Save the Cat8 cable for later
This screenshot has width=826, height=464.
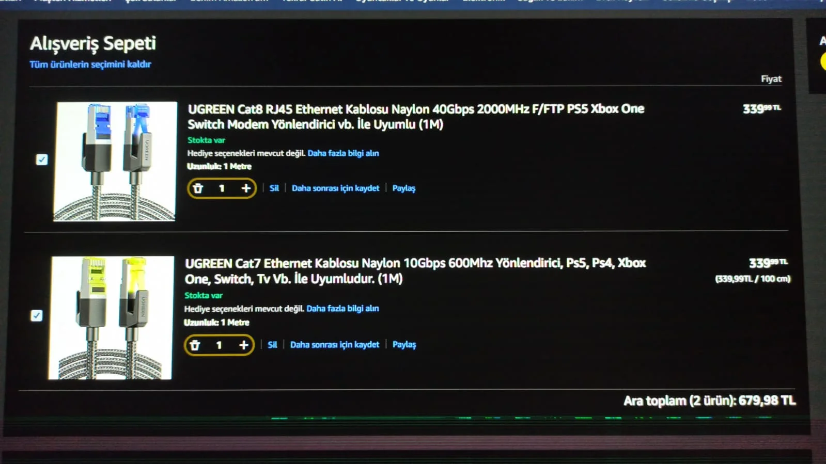(x=335, y=188)
